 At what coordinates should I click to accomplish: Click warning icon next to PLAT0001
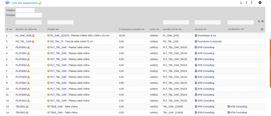[x=29, y=47]
